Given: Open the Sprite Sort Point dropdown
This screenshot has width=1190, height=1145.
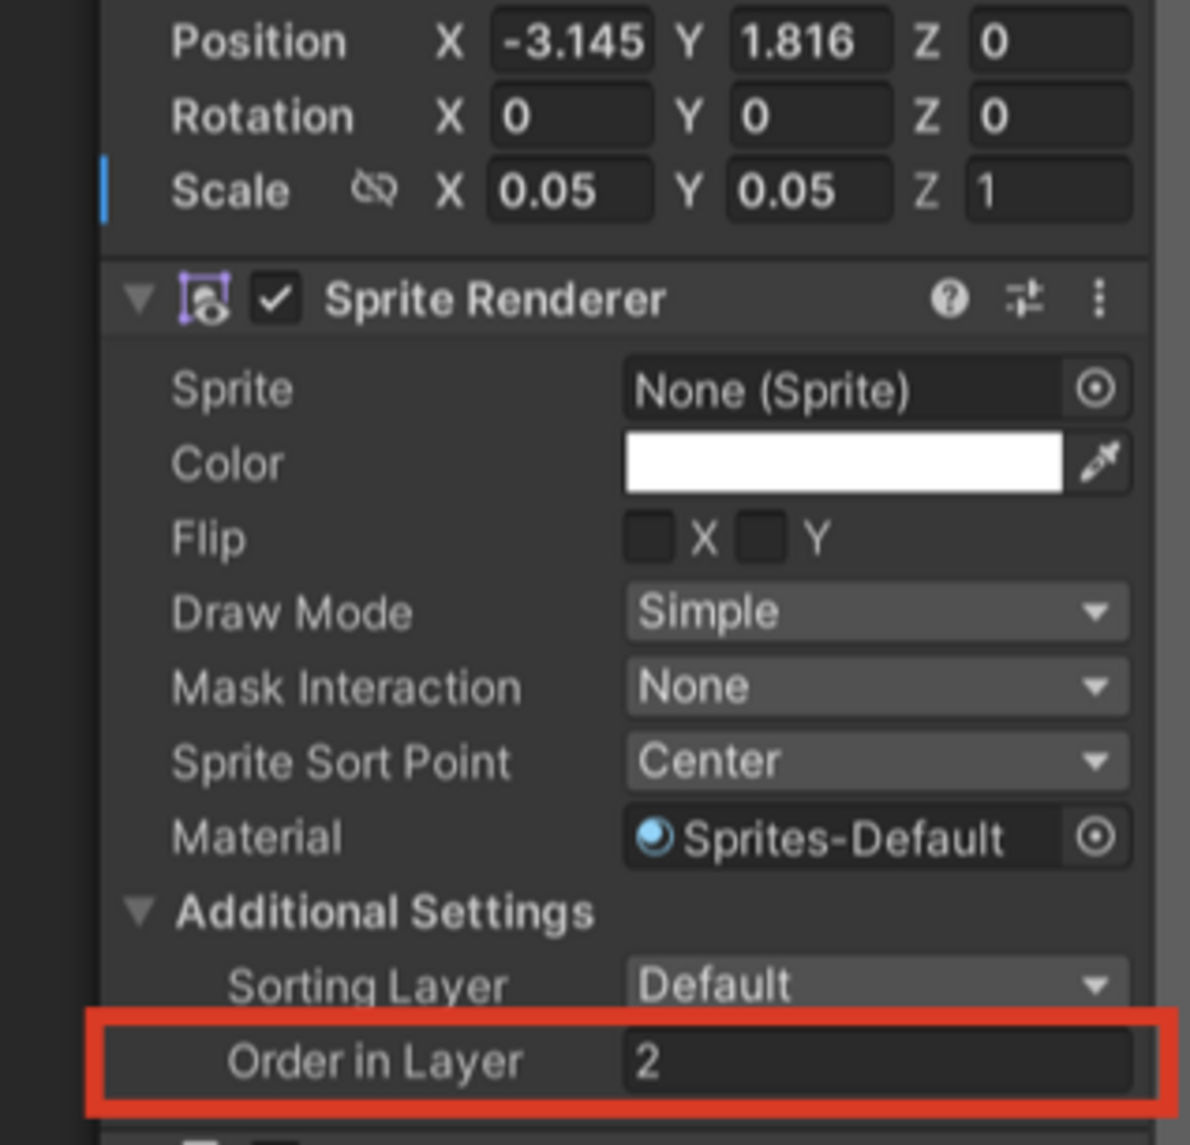Looking at the screenshot, I should 876,762.
